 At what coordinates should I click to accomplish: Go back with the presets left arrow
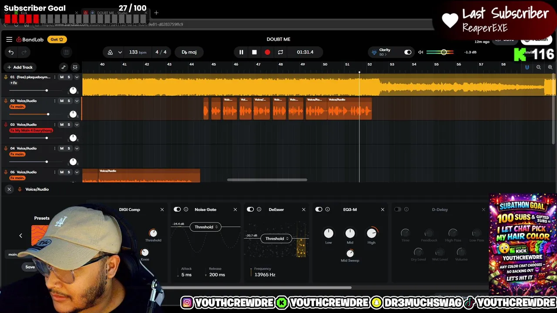pos(20,236)
